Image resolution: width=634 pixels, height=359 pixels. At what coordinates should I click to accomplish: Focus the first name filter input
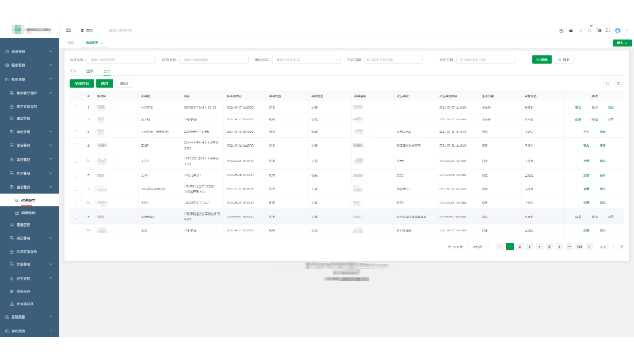[121, 59]
